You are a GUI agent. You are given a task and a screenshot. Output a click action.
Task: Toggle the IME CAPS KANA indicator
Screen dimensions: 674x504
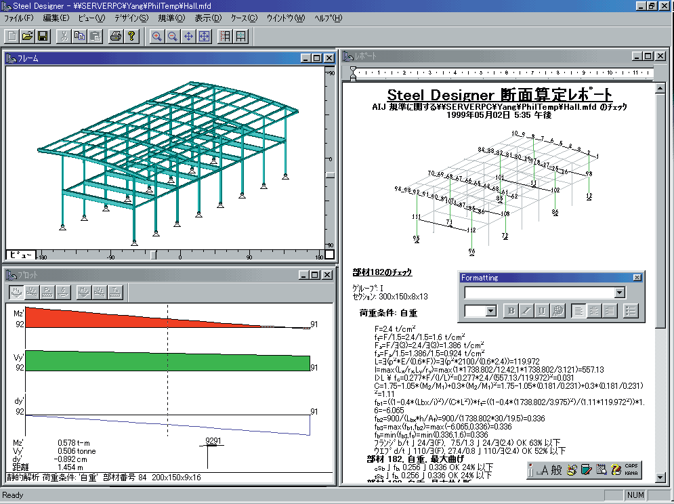pyautogui.click(x=631, y=469)
